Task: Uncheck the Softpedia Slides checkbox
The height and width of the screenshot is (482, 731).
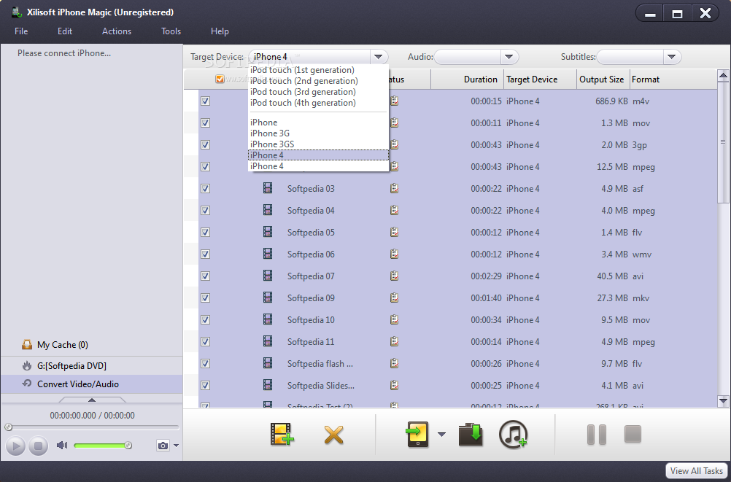Action: 205,386
